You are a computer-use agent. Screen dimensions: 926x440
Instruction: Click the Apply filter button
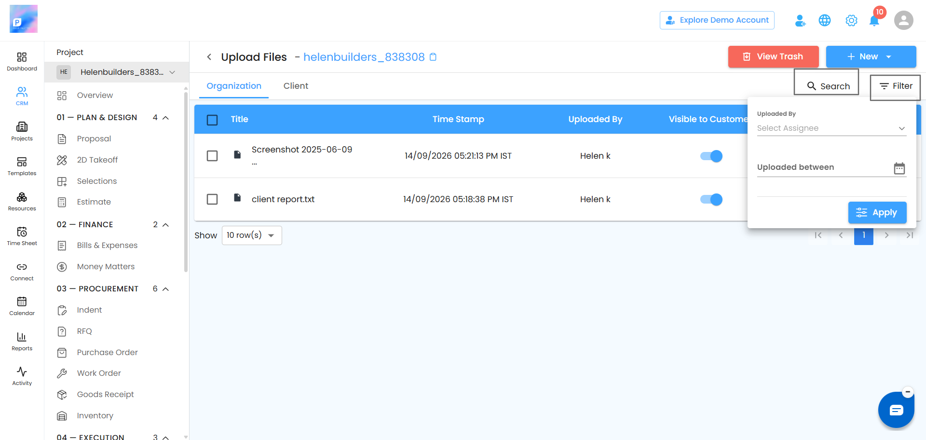pyautogui.click(x=877, y=213)
